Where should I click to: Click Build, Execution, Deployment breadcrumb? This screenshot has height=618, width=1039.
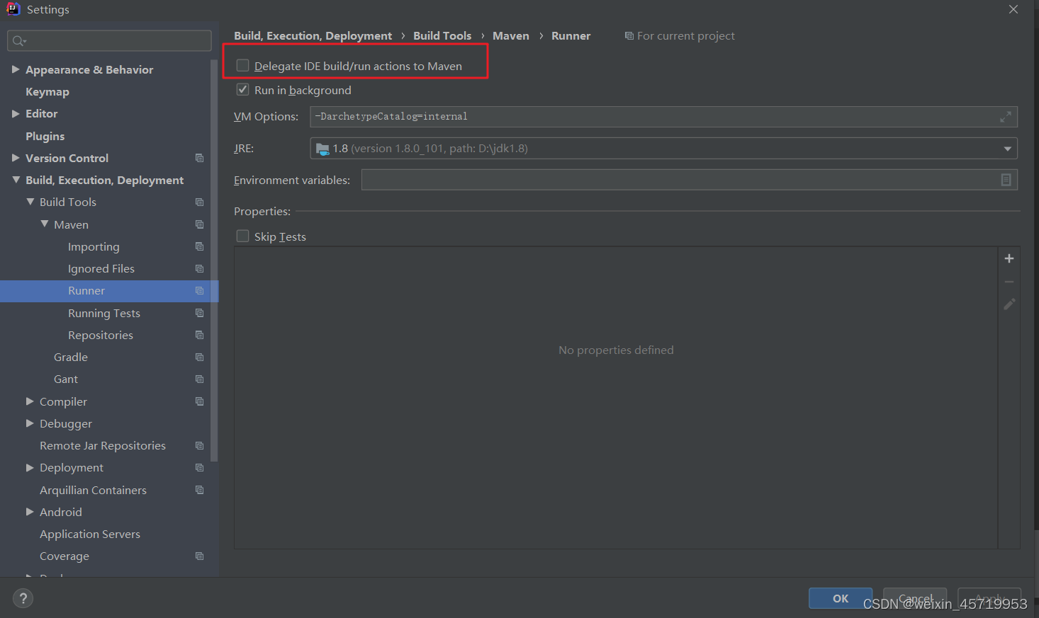(x=313, y=36)
